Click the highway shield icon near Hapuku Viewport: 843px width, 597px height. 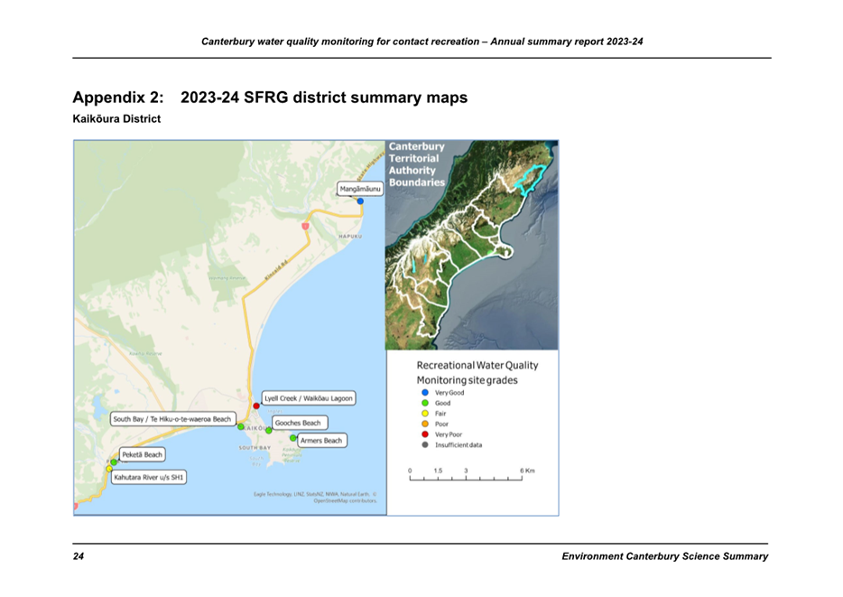pos(306,226)
